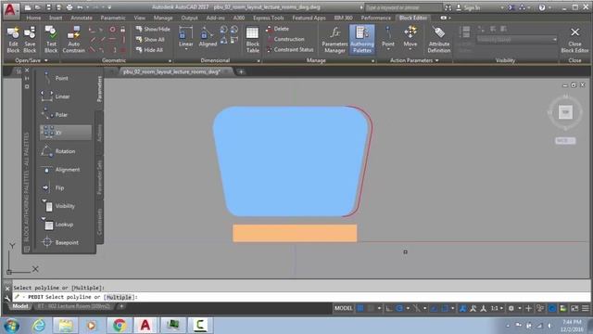The height and width of the screenshot is (334, 593).
Task: Click Close Block Editor
Action: [574, 40]
